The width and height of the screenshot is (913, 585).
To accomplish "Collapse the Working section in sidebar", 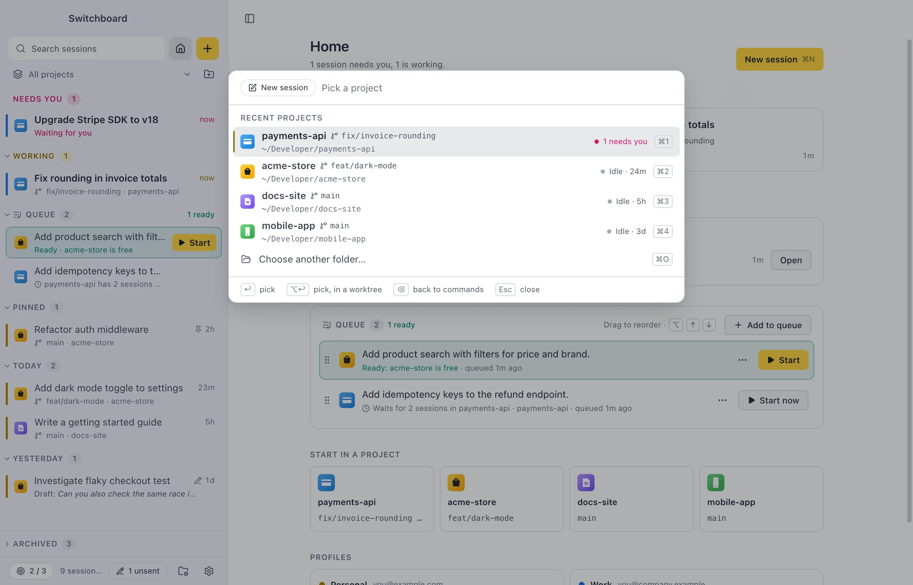I will pos(7,156).
